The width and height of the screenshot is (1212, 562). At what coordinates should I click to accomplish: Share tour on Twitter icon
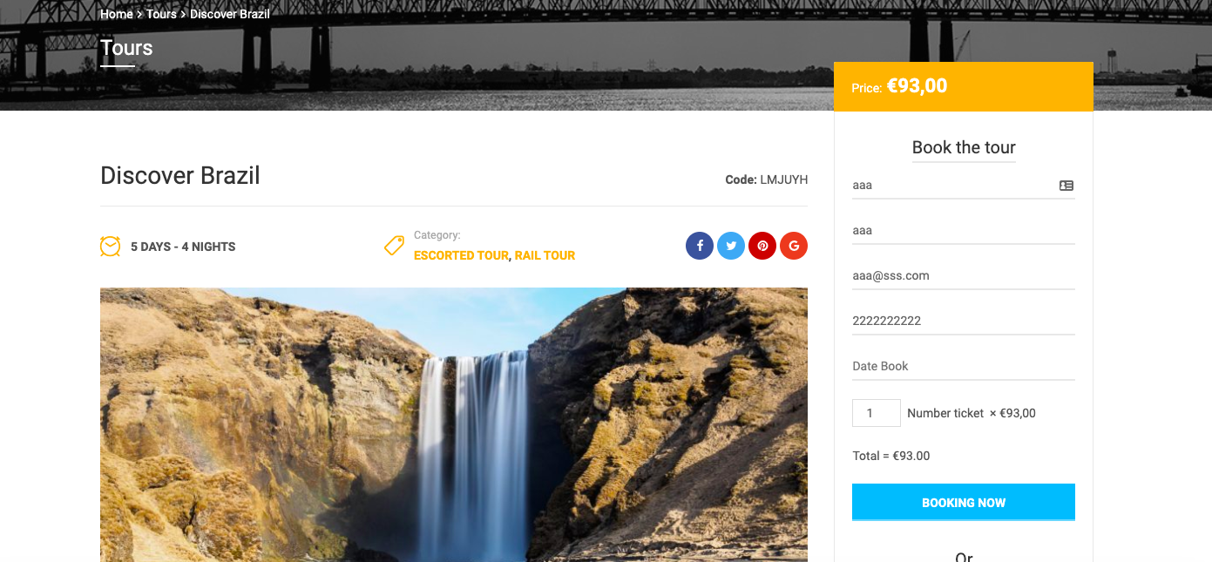(x=731, y=246)
